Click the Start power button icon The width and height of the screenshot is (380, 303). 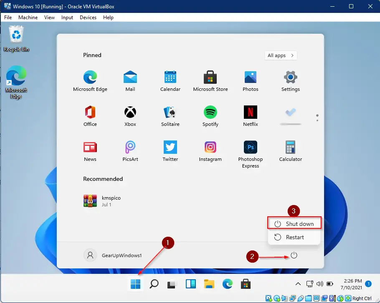coord(294,255)
